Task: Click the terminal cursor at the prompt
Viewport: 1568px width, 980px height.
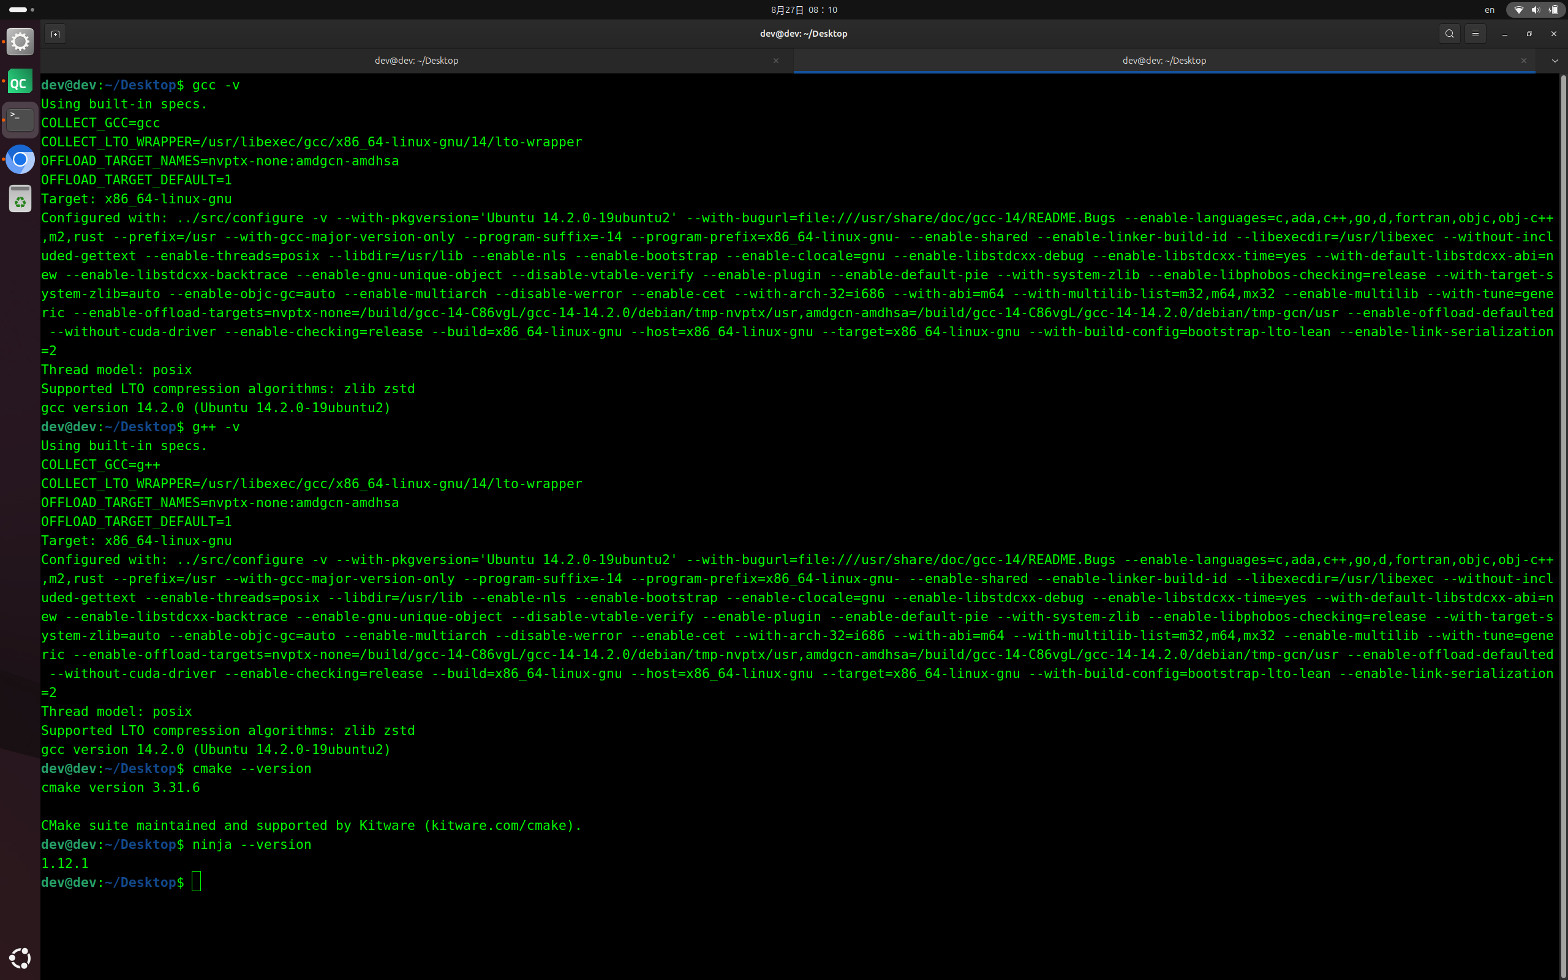Action: (x=197, y=882)
